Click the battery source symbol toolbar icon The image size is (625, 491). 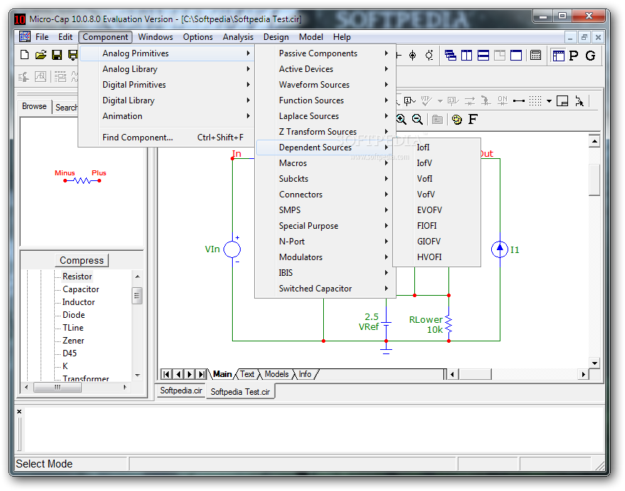coord(429,55)
